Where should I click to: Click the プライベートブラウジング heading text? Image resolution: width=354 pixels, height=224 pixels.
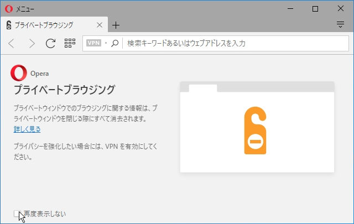[65, 90]
